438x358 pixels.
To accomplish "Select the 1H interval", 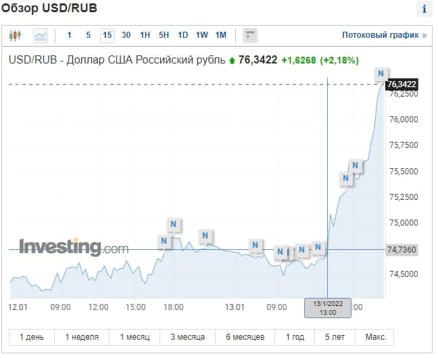I will tap(145, 35).
